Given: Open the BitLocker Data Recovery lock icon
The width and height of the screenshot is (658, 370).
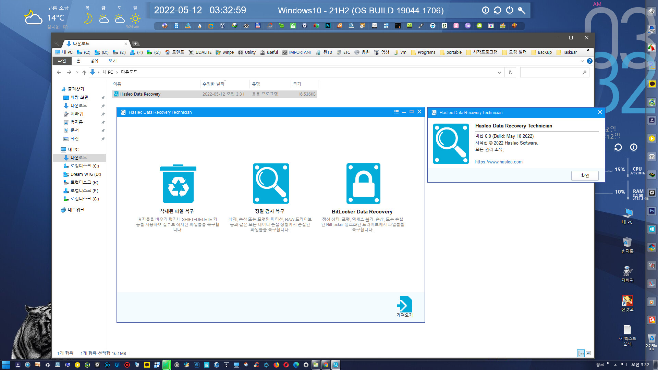Looking at the screenshot, I should [x=363, y=184].
